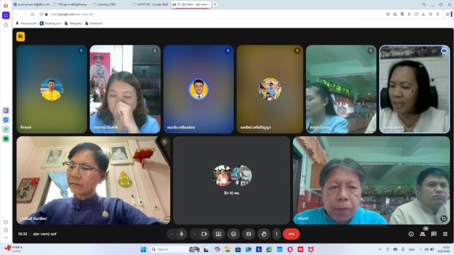Toggle the camera in Meet controls
This screenshot has width=454, height=255.
coord(204,234)
